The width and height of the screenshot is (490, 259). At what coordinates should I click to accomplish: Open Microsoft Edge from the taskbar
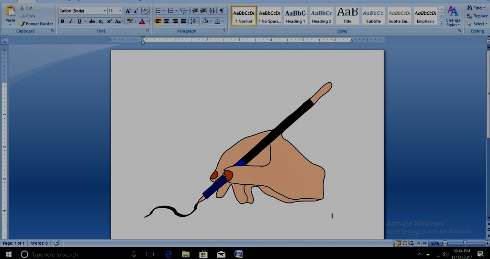168,254
